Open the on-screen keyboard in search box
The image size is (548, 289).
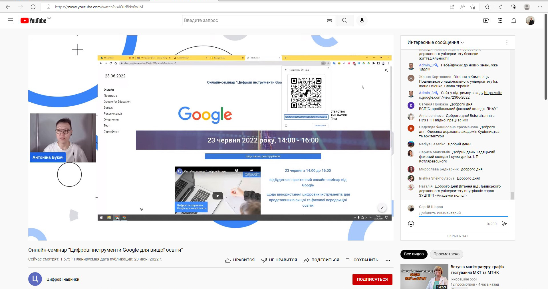[x=329, y=21]
